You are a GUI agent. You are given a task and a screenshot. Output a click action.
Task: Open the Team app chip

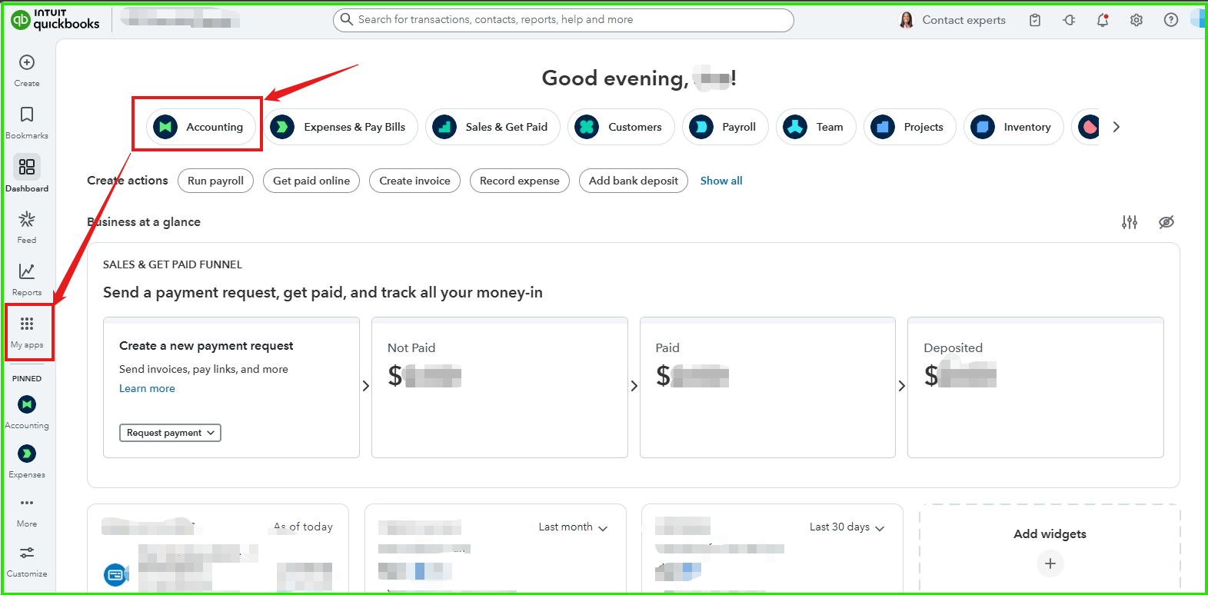click(x=816, y=127)
